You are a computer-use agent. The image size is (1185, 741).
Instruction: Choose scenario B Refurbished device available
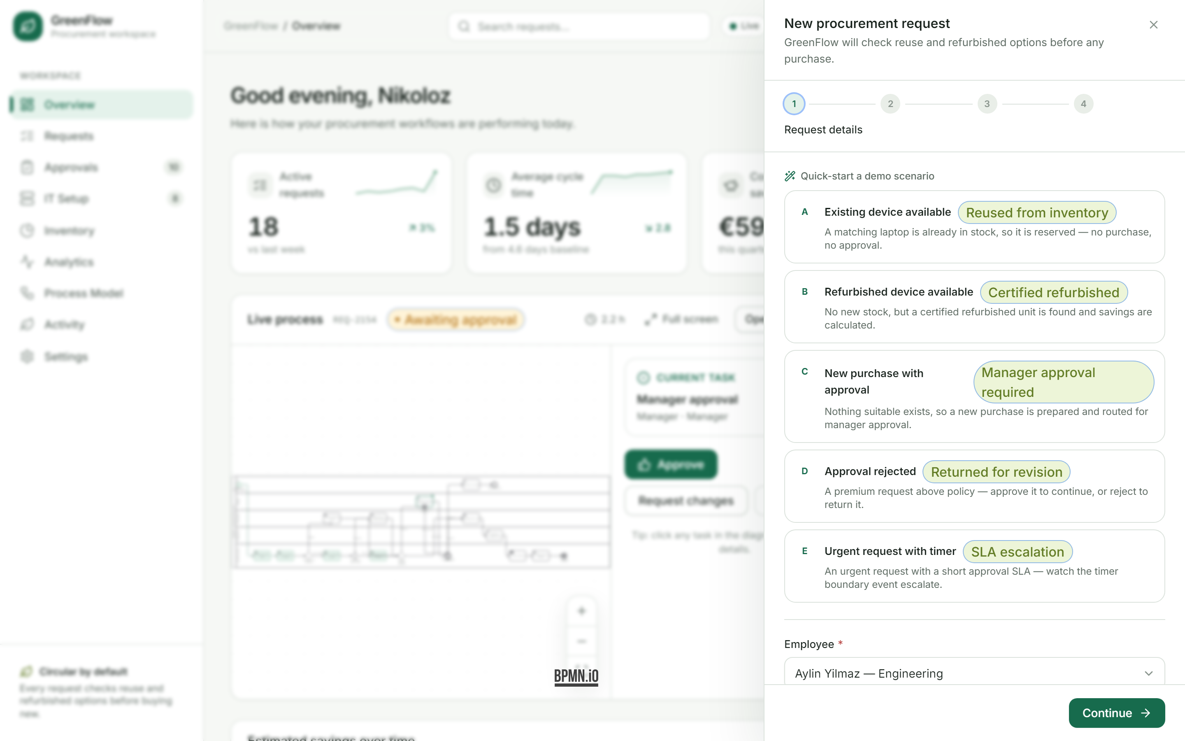point(974,307)
